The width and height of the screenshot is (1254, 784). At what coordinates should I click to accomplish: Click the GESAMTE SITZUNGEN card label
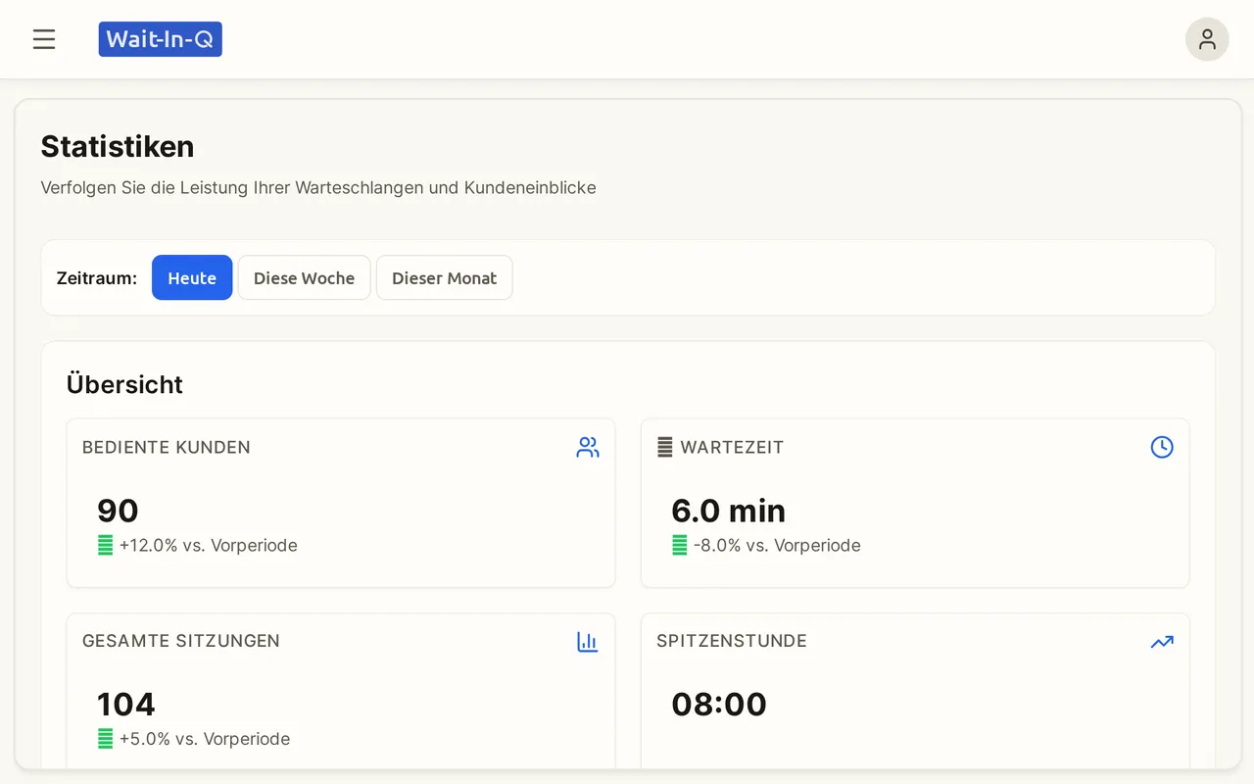[x=181, y=641]
